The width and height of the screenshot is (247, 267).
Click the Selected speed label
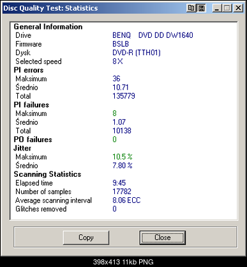pos(38,61)
